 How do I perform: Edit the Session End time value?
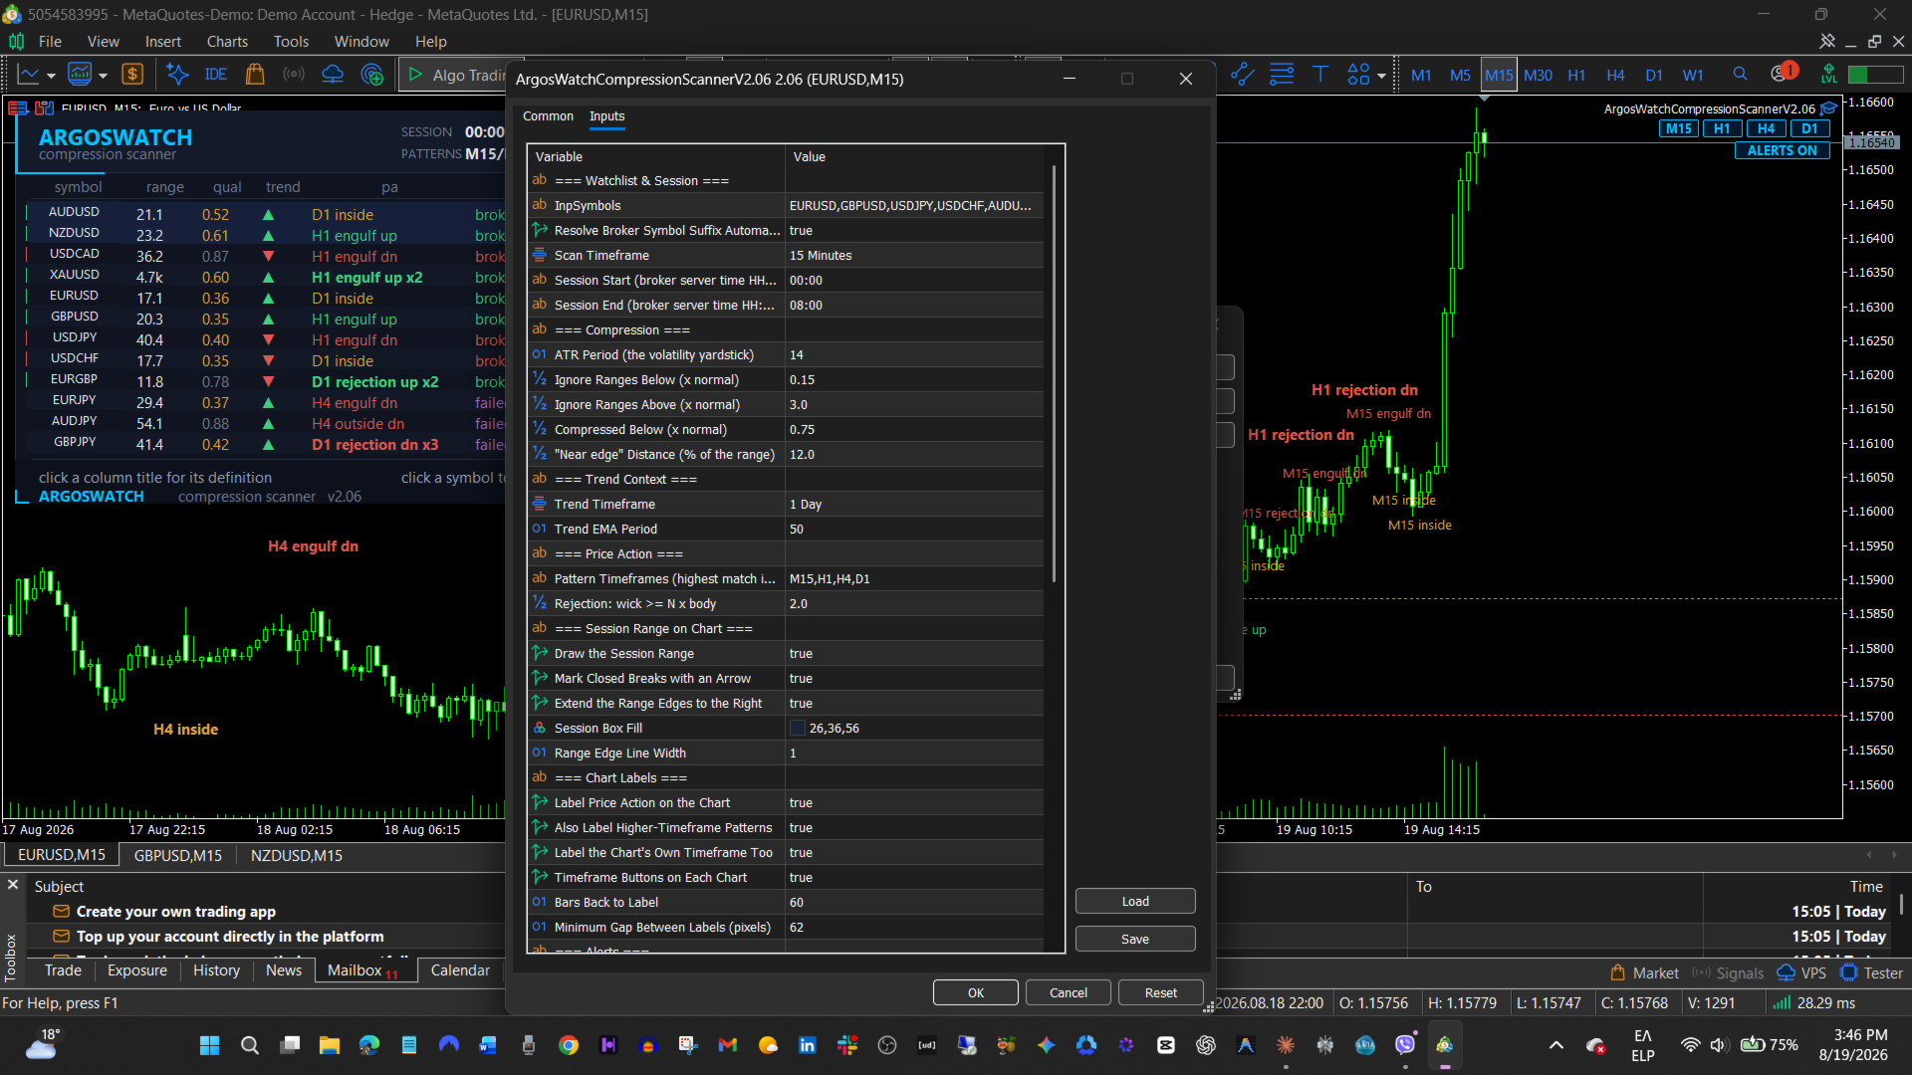[x=914, y=306]
